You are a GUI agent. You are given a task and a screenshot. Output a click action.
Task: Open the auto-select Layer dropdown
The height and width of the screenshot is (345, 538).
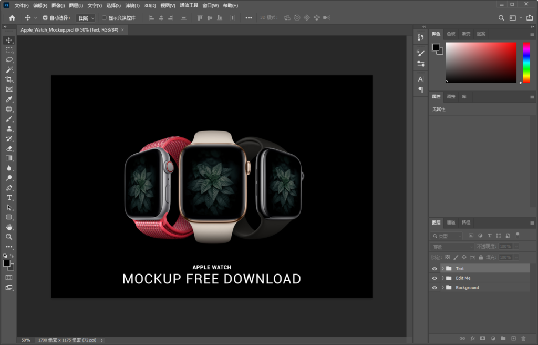(x=86, y=18)
